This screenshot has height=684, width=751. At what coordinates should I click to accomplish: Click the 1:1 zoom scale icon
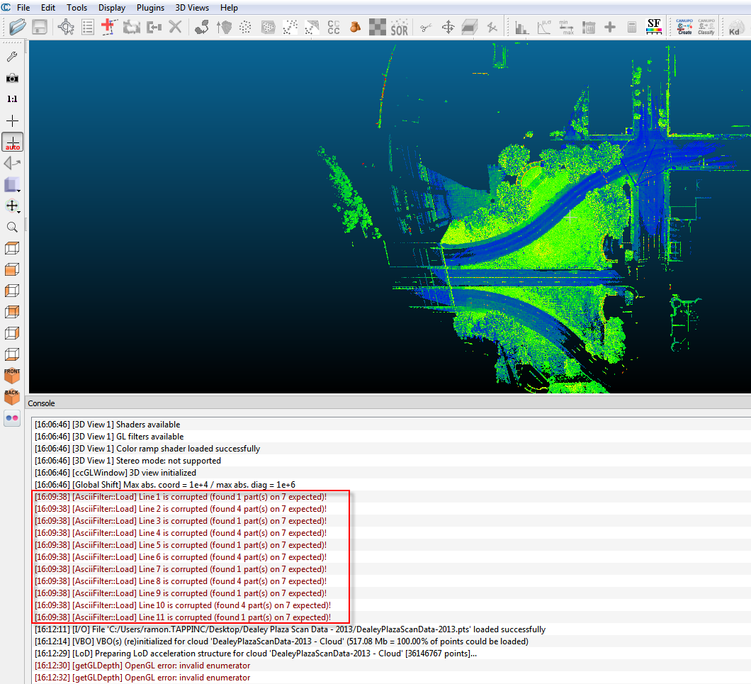point(12,99)
